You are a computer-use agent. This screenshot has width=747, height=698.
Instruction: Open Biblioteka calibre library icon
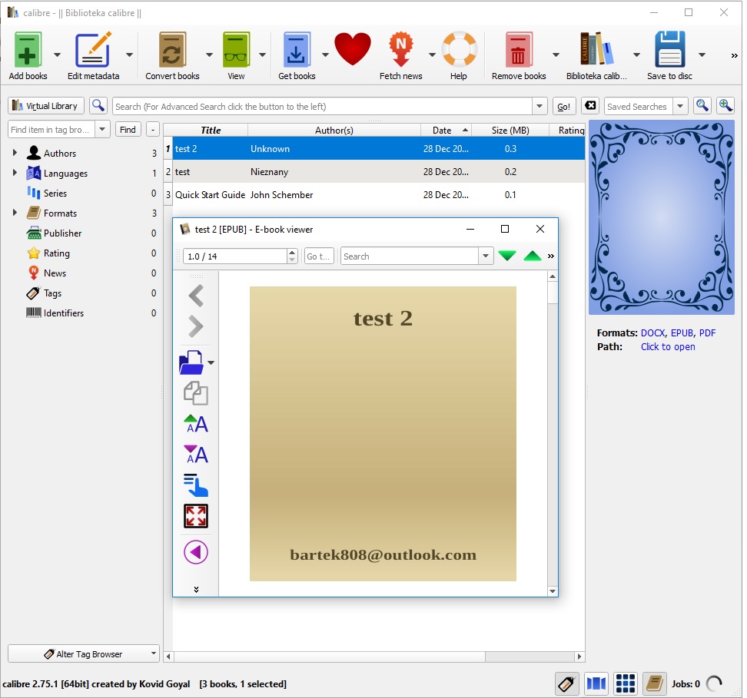[596, 49]
